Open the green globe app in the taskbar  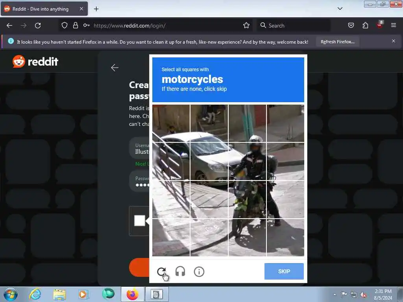click(x=108, y=294)
